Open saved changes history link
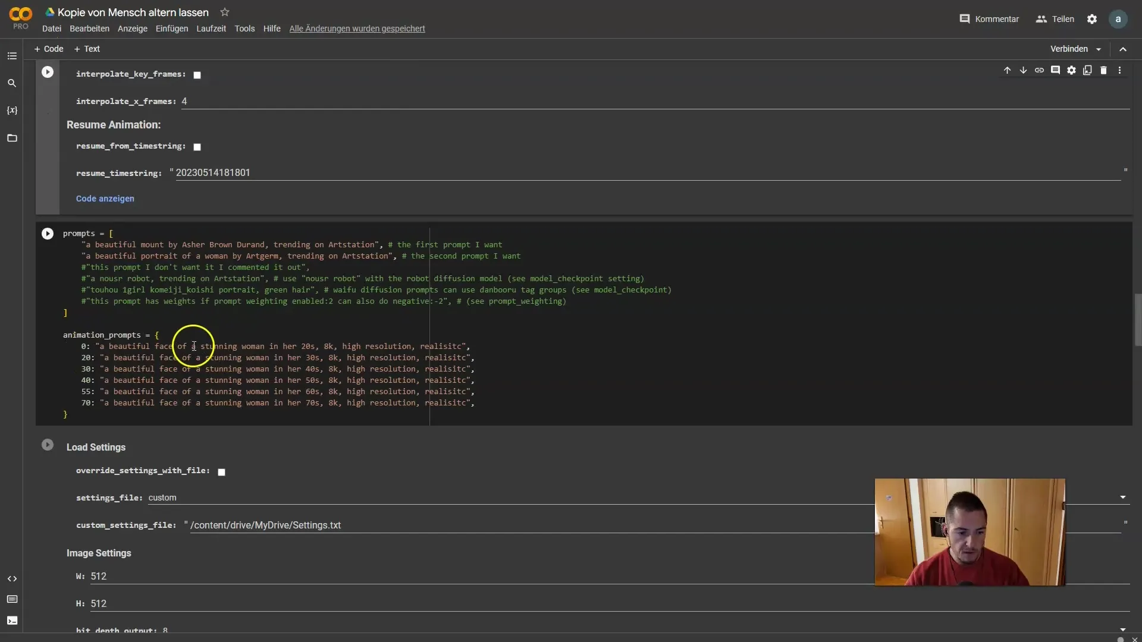This screenshot has width=1142, height=642. (357, 29)
